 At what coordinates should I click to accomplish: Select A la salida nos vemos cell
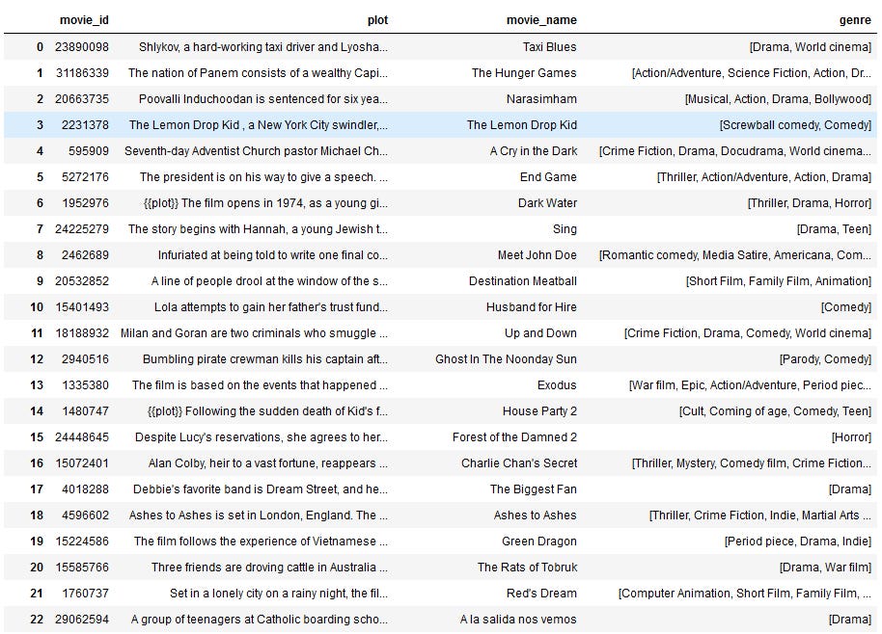[518, 620]
